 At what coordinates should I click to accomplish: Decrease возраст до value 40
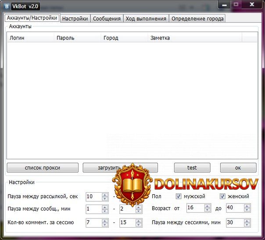click(247, 210)
